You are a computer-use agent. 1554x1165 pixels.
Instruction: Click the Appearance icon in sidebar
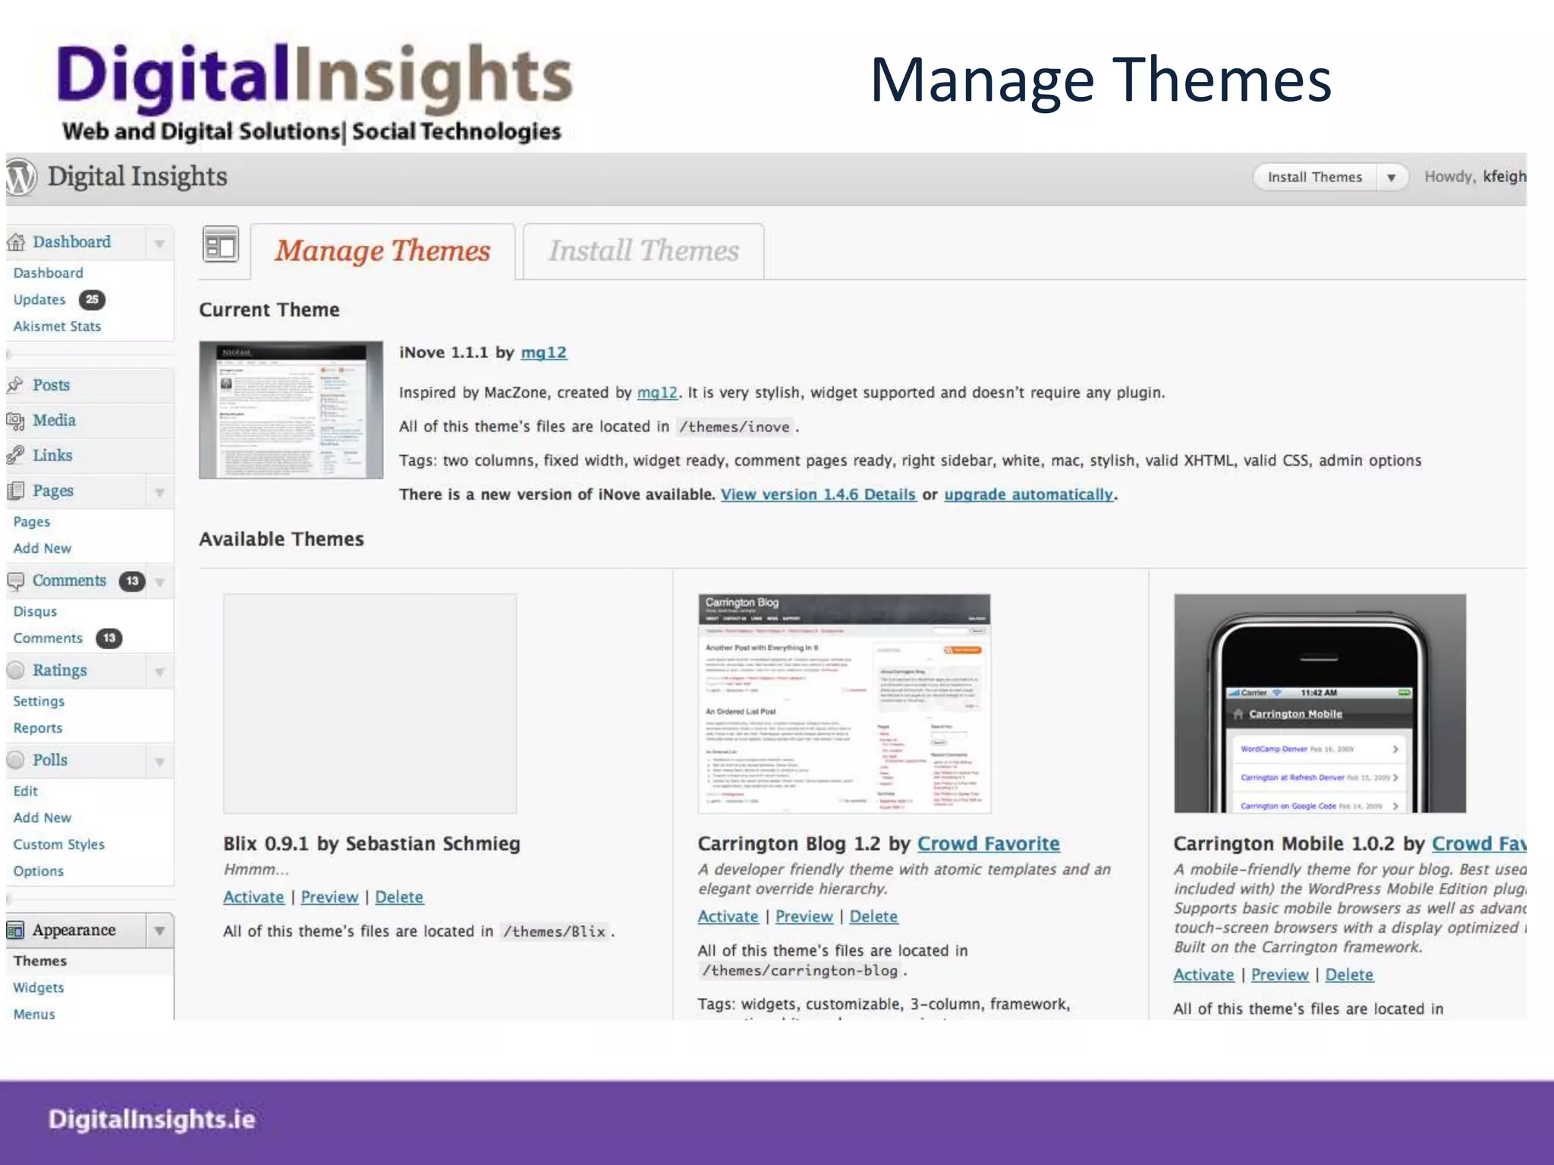[15, 931]
